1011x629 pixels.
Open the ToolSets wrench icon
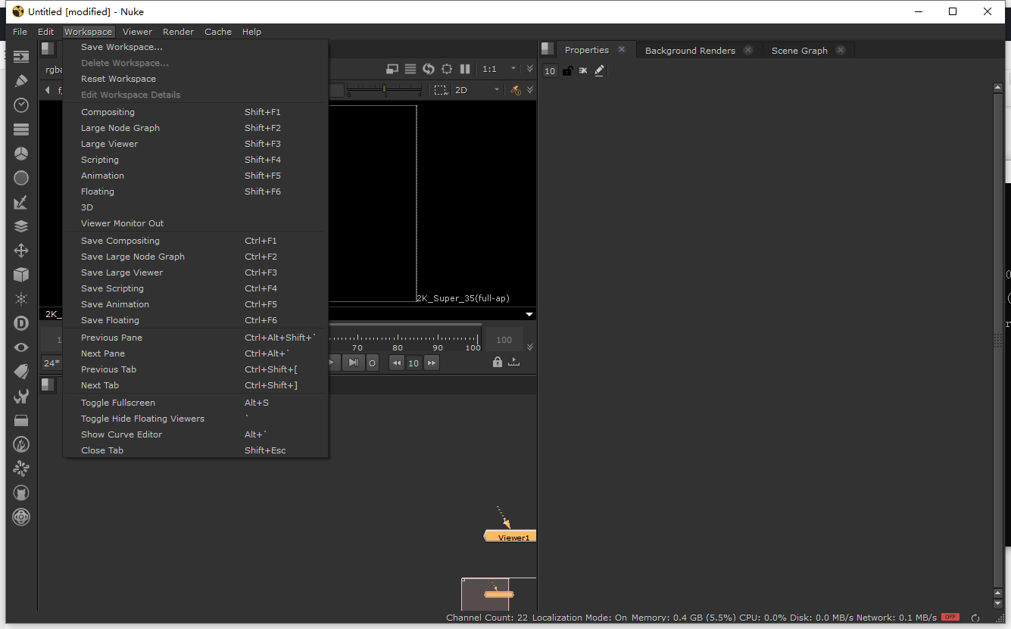(21, 396)
